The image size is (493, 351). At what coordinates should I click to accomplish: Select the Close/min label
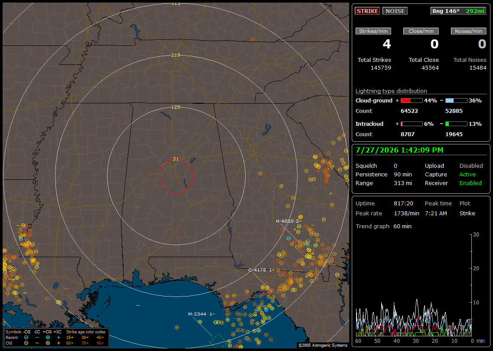[x=421, y=31]
